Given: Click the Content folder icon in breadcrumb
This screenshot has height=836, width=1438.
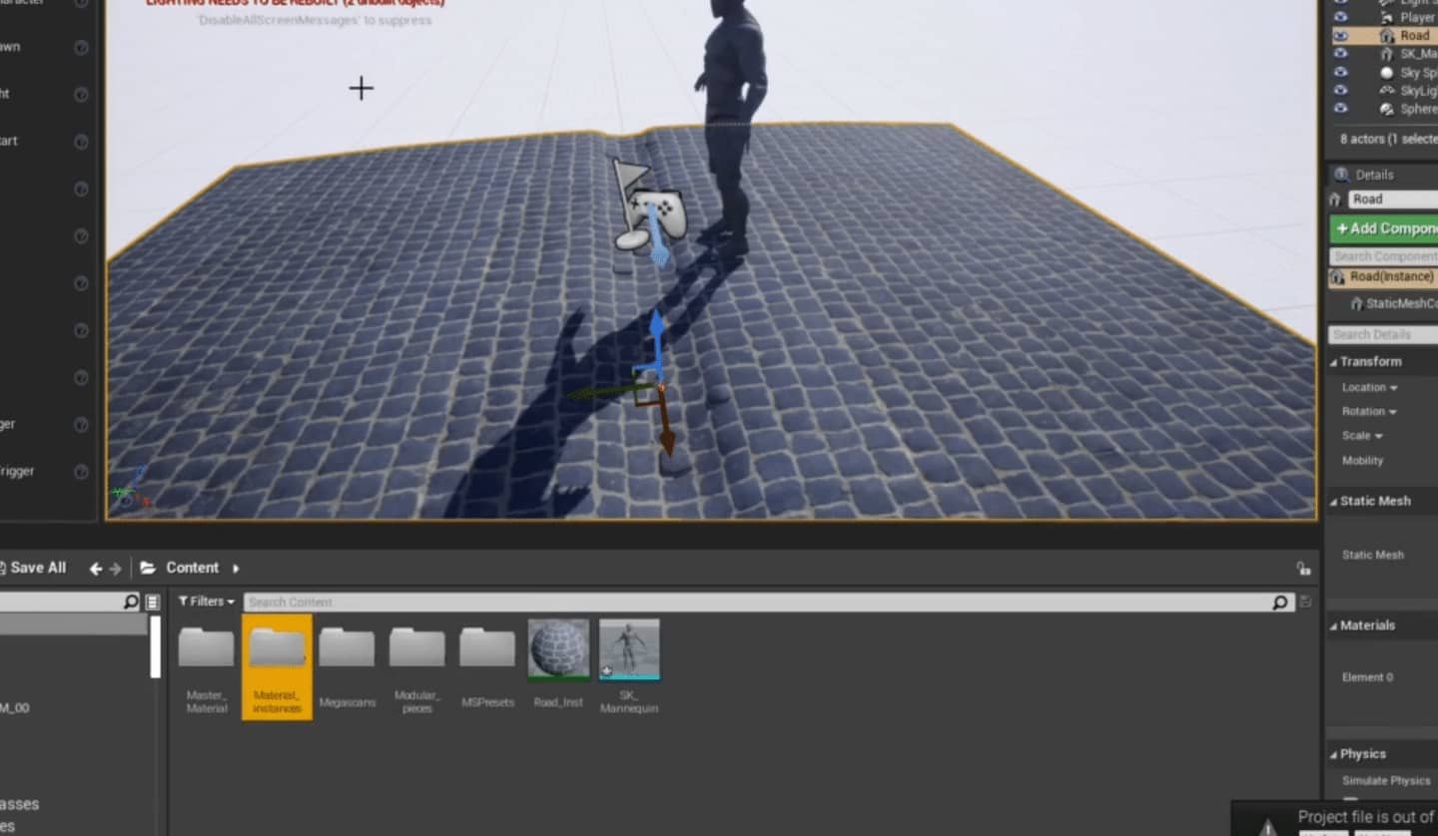Looking at the screenshot, I should 148,568.
